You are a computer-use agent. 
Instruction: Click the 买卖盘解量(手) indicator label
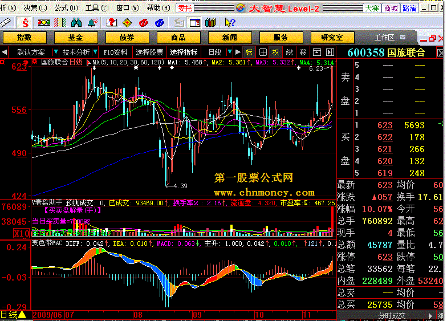[x=73, y=210]
